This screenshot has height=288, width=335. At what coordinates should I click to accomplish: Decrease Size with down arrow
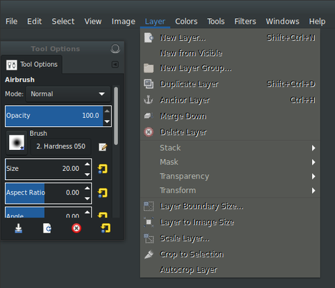pos(87,174)
